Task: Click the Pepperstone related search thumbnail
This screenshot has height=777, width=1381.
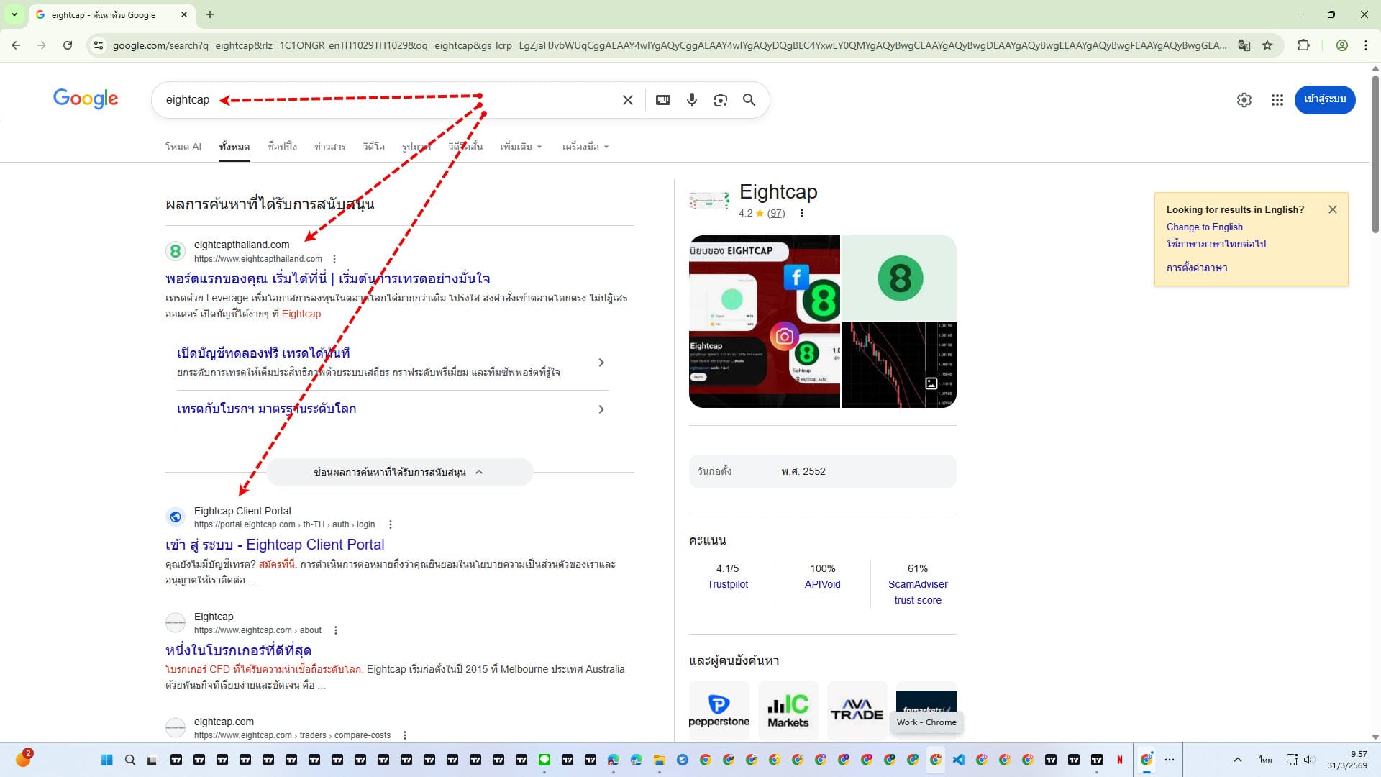Action: pos(719,709)
